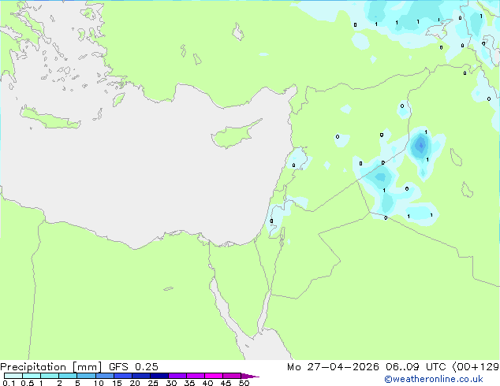Click the "Precipitation [mm]" title text
Screen dimensions: 500x386
(51, 367)
